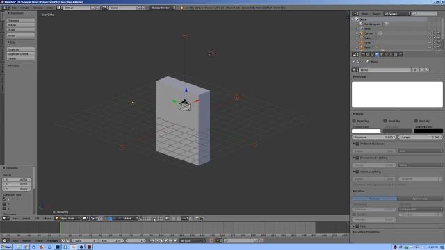445x250 pixels.
Task: Click the timeline editor type icon
Action: pos(6,241)
